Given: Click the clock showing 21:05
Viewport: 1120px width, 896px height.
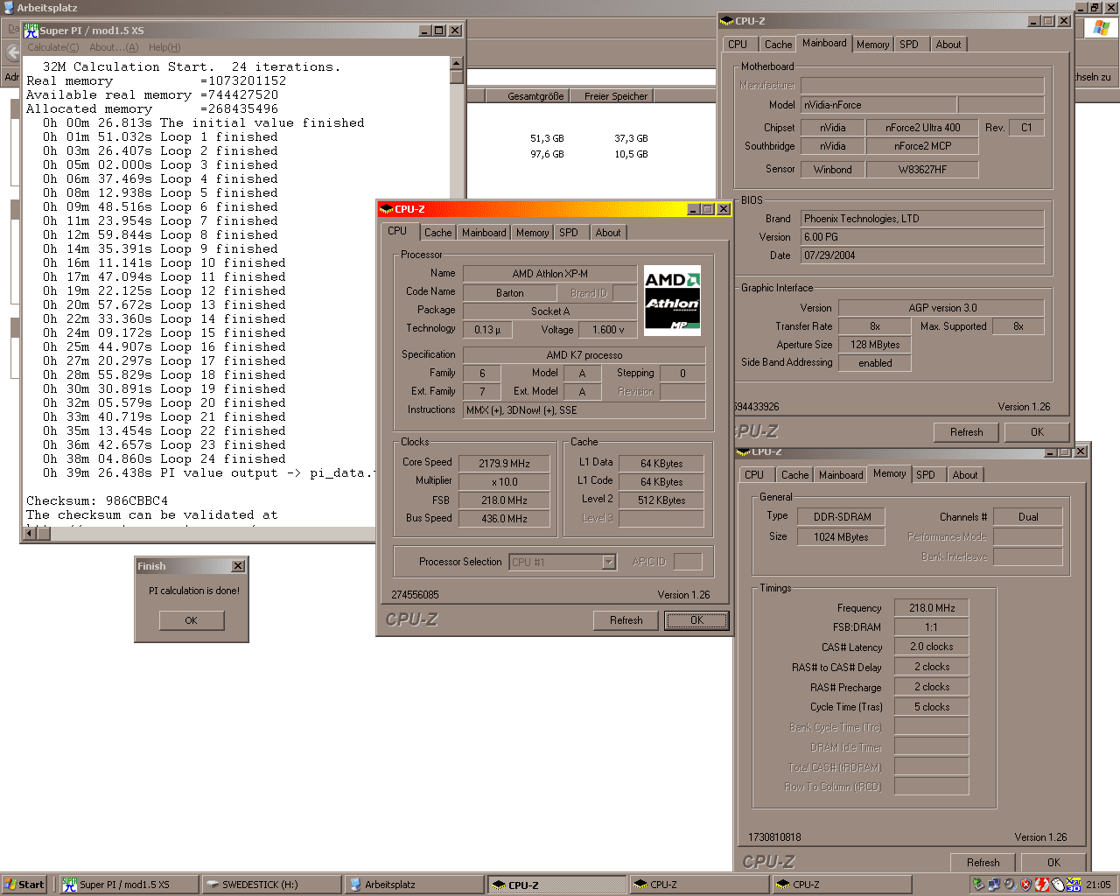Looking at the screenshot, I should click(x=1099, y=885).
